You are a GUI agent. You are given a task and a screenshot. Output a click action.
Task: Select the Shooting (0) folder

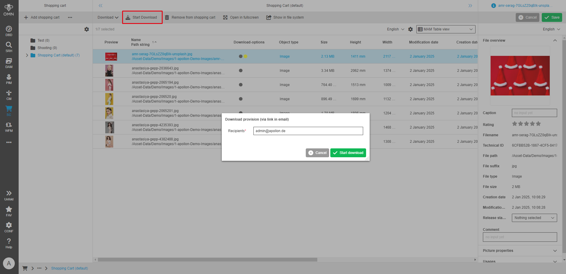47,48
